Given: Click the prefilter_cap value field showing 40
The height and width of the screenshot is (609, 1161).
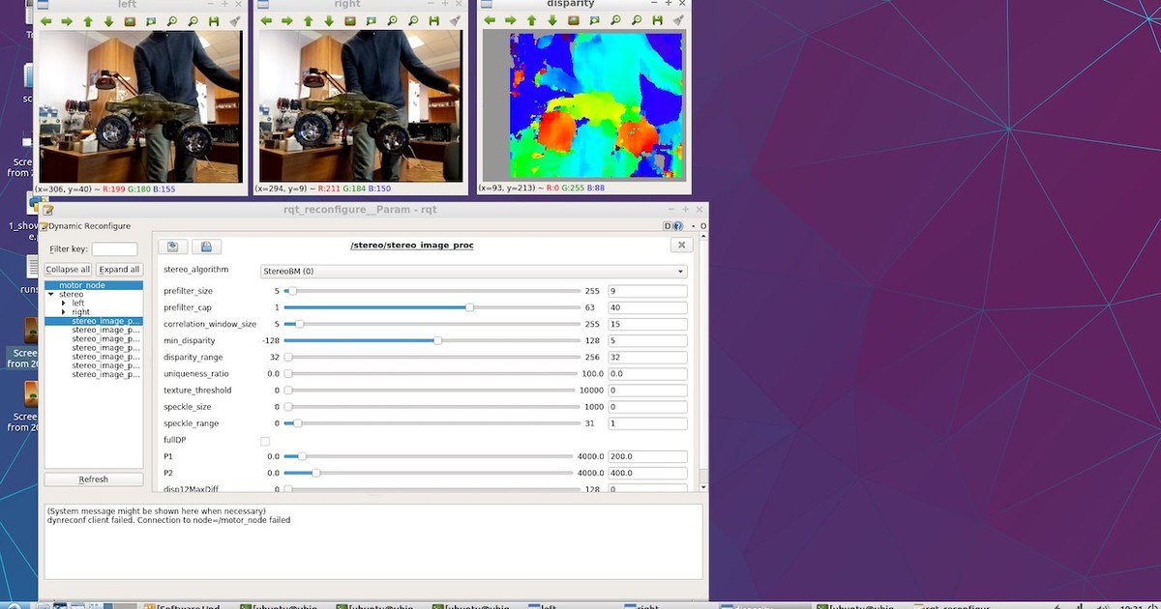Looking at the screenshot, I should 647,307.
